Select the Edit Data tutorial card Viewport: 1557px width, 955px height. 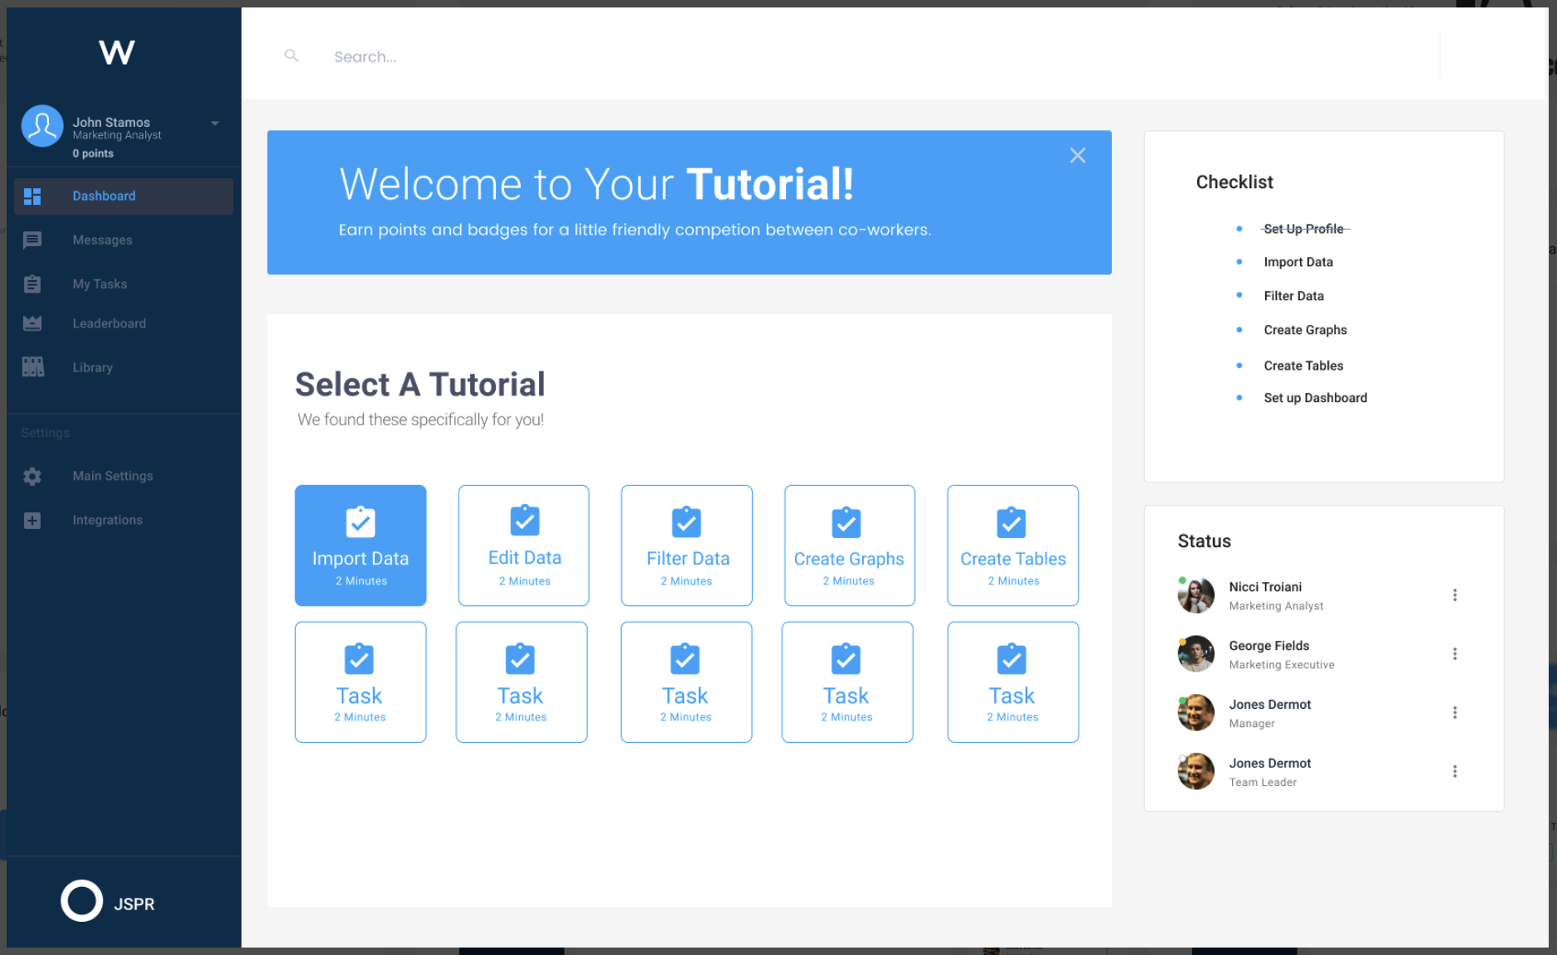pyautogui.click(x=524, y=545)
